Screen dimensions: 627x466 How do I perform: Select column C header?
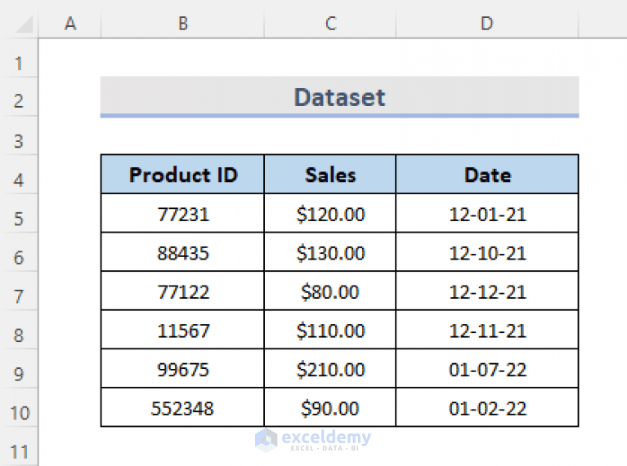point(330,24)
